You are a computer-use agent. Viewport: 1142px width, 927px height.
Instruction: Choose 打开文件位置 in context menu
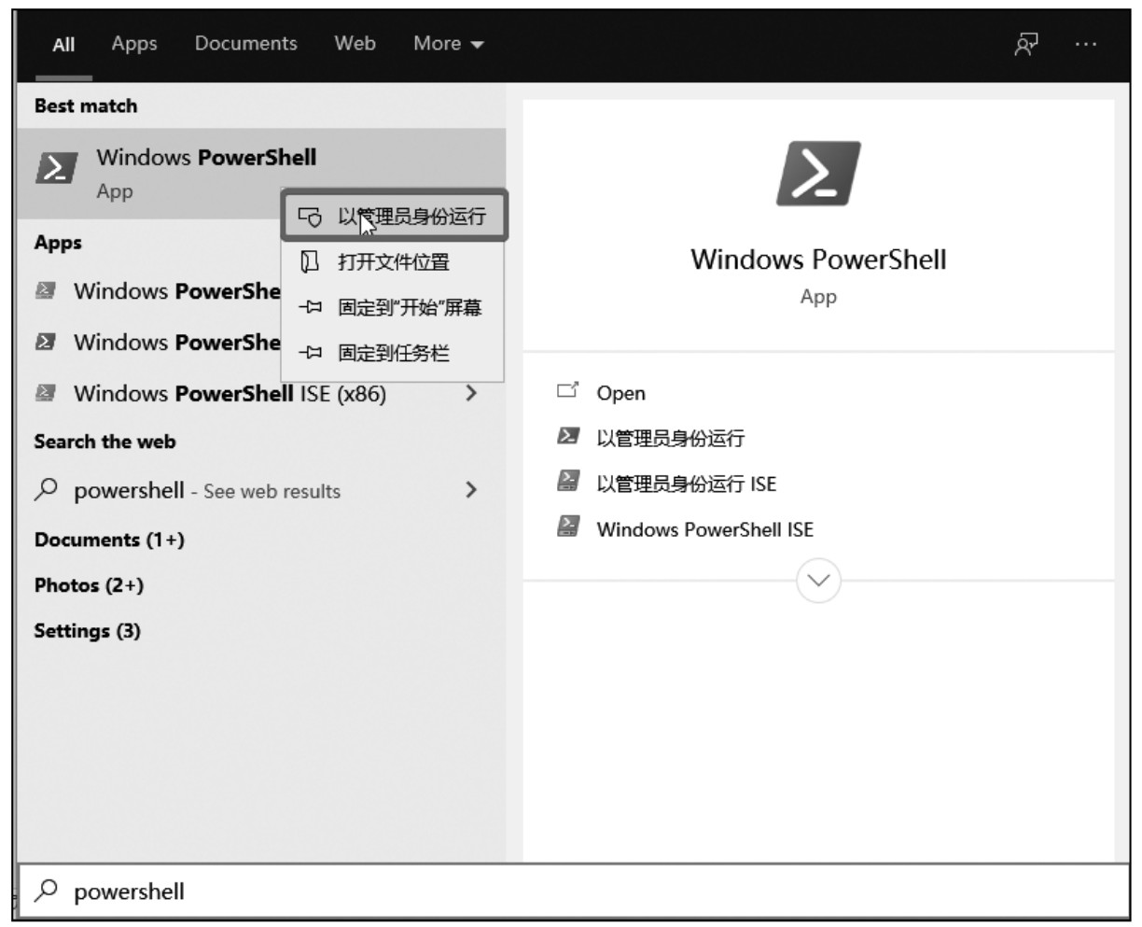[x=394, y=262]
